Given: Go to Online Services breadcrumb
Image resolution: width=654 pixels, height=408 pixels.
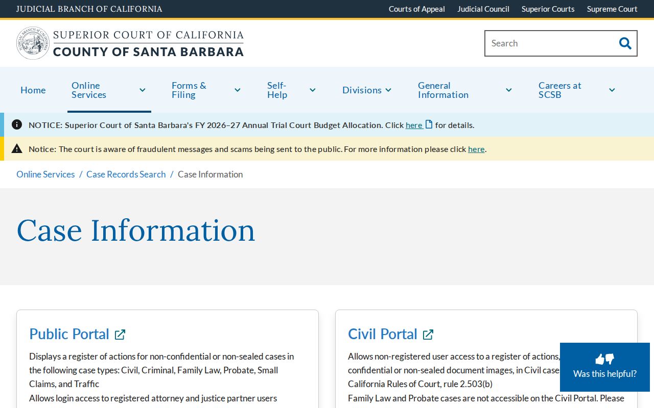Looking at the screenshot, I should [x=45, y=174].
